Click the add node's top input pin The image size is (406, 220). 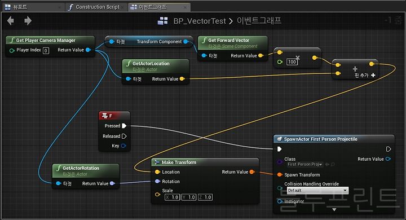[x=338, y=65]
